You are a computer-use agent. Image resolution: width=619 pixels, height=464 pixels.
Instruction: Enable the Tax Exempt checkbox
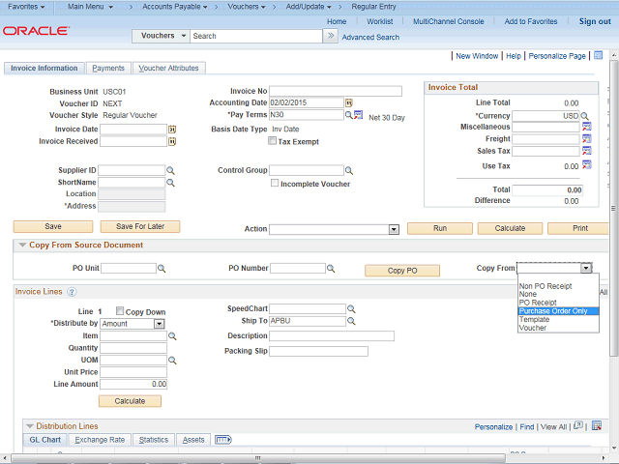pyautogui.click(x=273, y=141)
